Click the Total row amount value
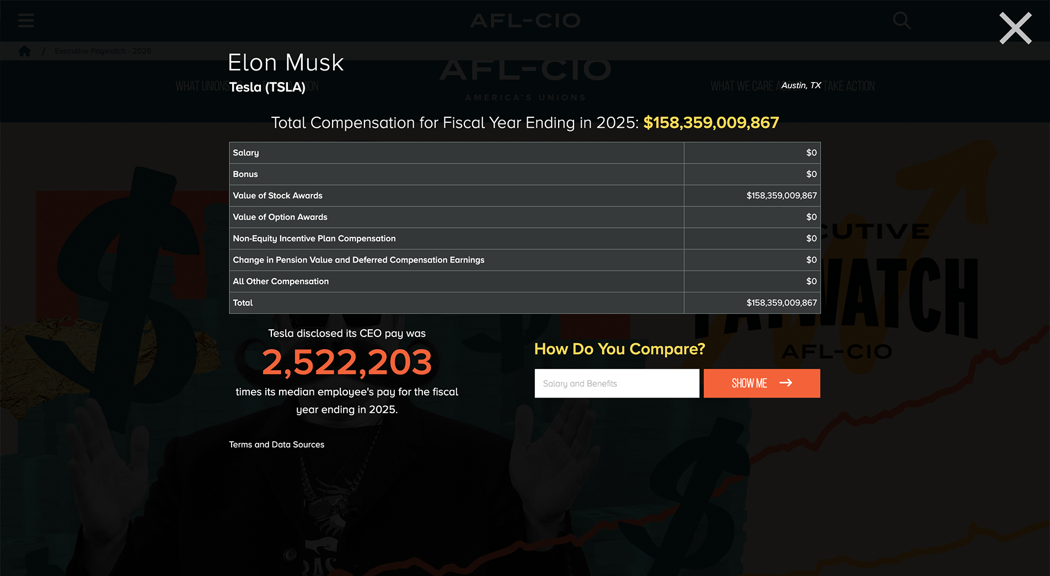This screenshot has height=576, width=1050. point(781,303)
